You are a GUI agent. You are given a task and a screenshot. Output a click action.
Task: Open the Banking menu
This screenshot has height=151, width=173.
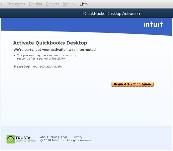[x=35, y=4]
